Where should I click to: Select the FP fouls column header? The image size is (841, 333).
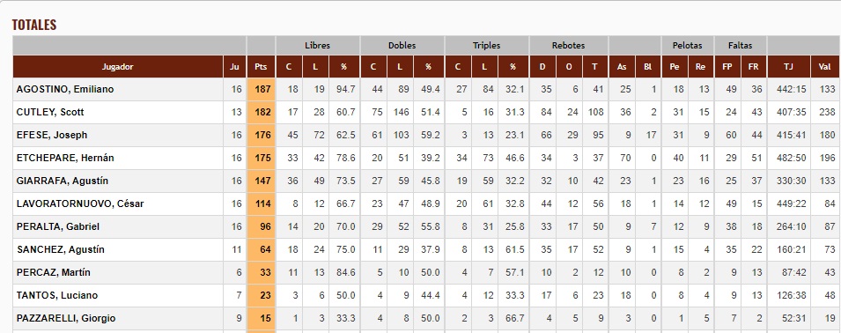pos(727,67)
